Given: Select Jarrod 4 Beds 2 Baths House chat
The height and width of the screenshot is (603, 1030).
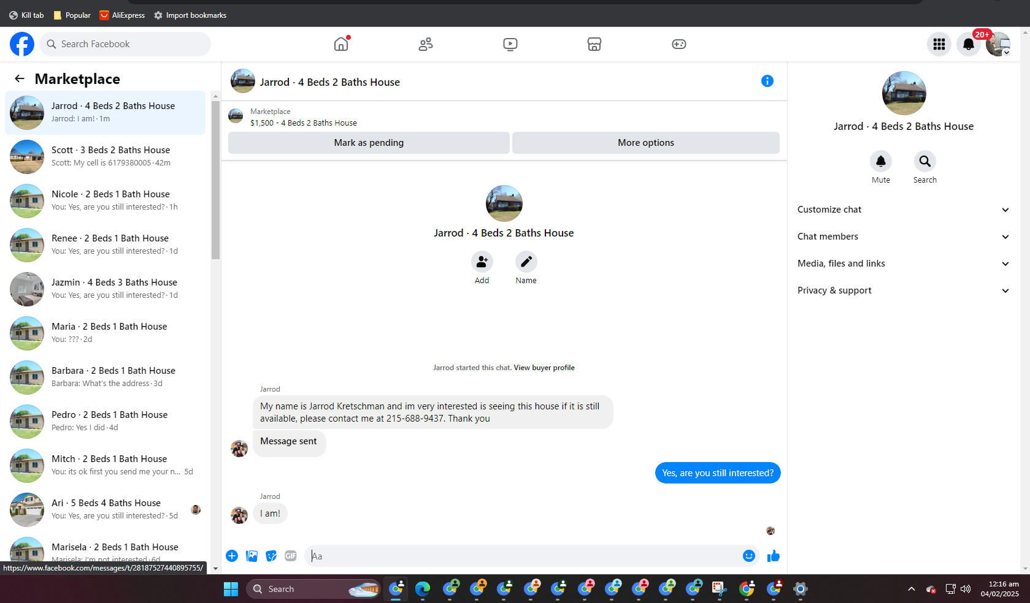Looking at the screenshot, I should tap(106, 113).
